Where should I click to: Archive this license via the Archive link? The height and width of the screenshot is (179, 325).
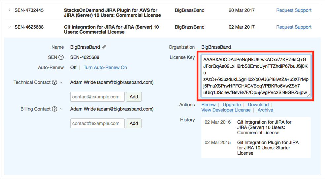point(265,110)
